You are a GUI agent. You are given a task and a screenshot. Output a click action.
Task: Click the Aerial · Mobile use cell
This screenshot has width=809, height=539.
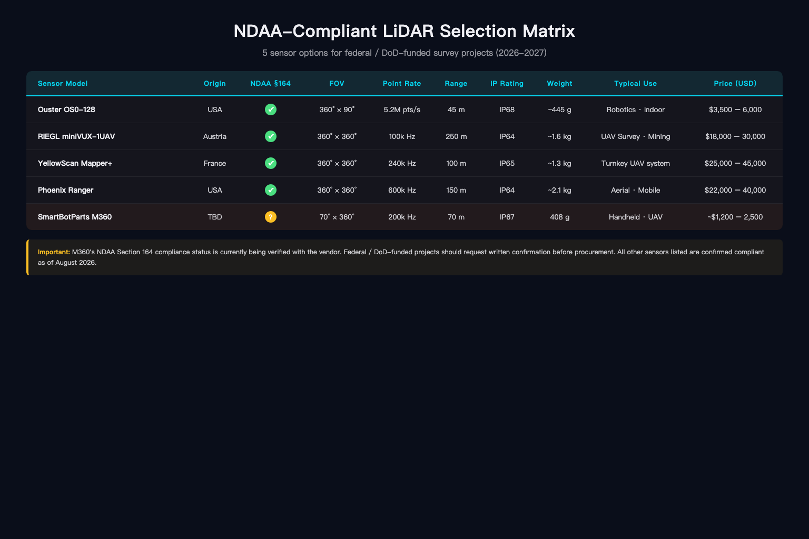636,190
